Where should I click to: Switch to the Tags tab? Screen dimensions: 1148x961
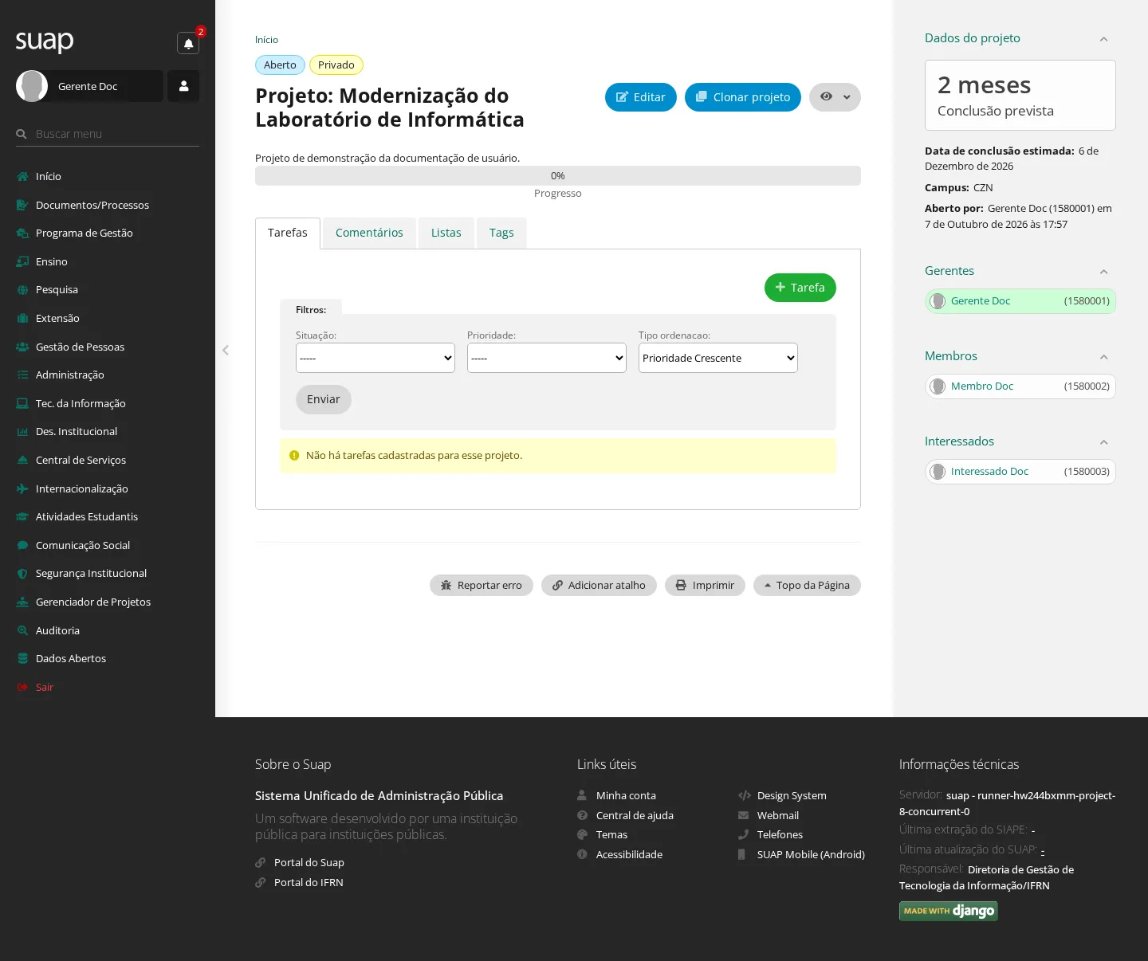pos(501,233)
